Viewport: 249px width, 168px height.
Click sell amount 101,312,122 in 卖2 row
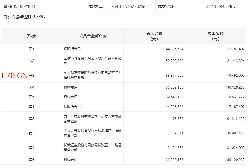tap(233, 119)
